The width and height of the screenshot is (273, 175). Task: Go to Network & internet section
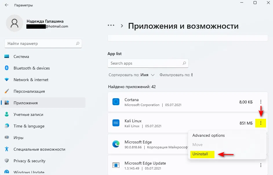click(31, 80)
